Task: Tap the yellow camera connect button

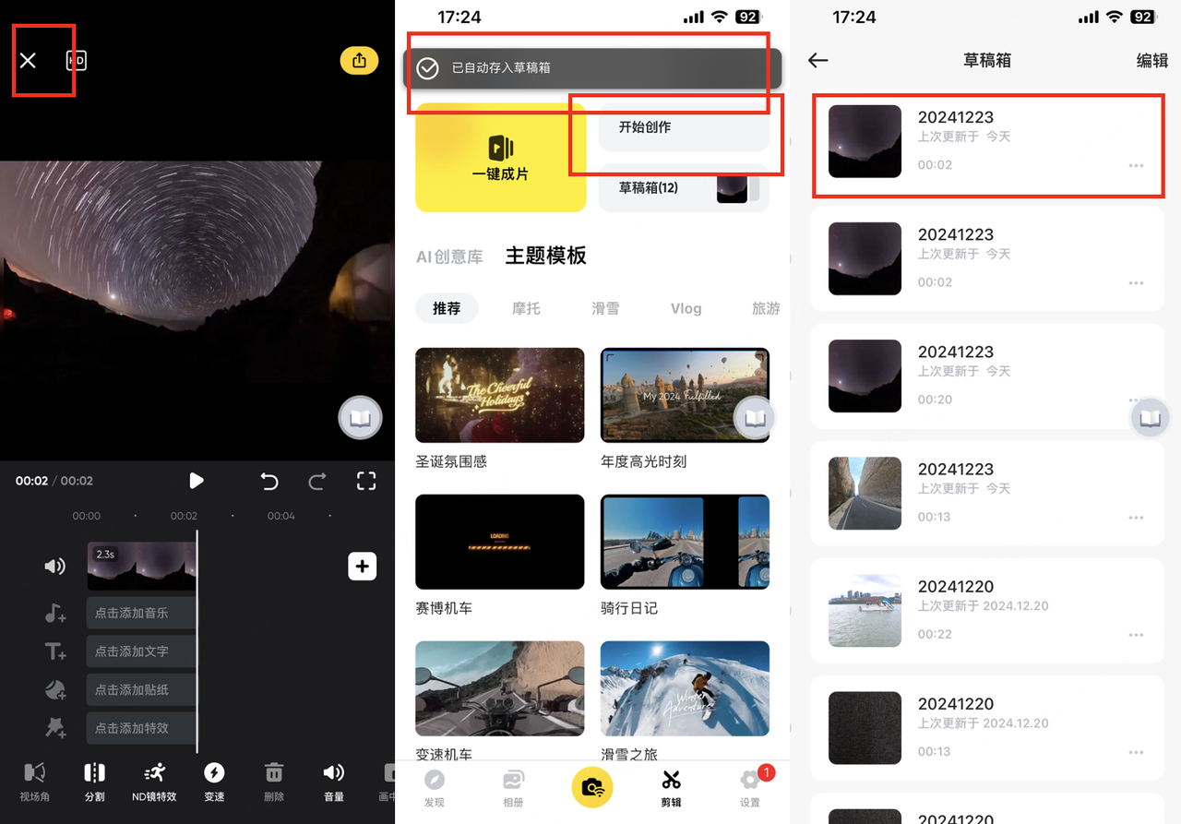Action: click(x=592, y=787)
